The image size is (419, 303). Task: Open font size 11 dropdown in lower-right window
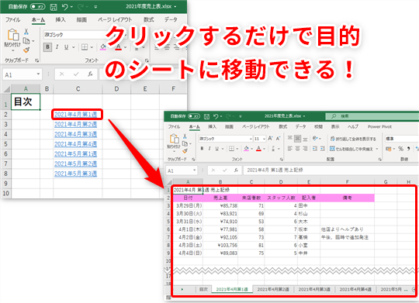[264, 139]
